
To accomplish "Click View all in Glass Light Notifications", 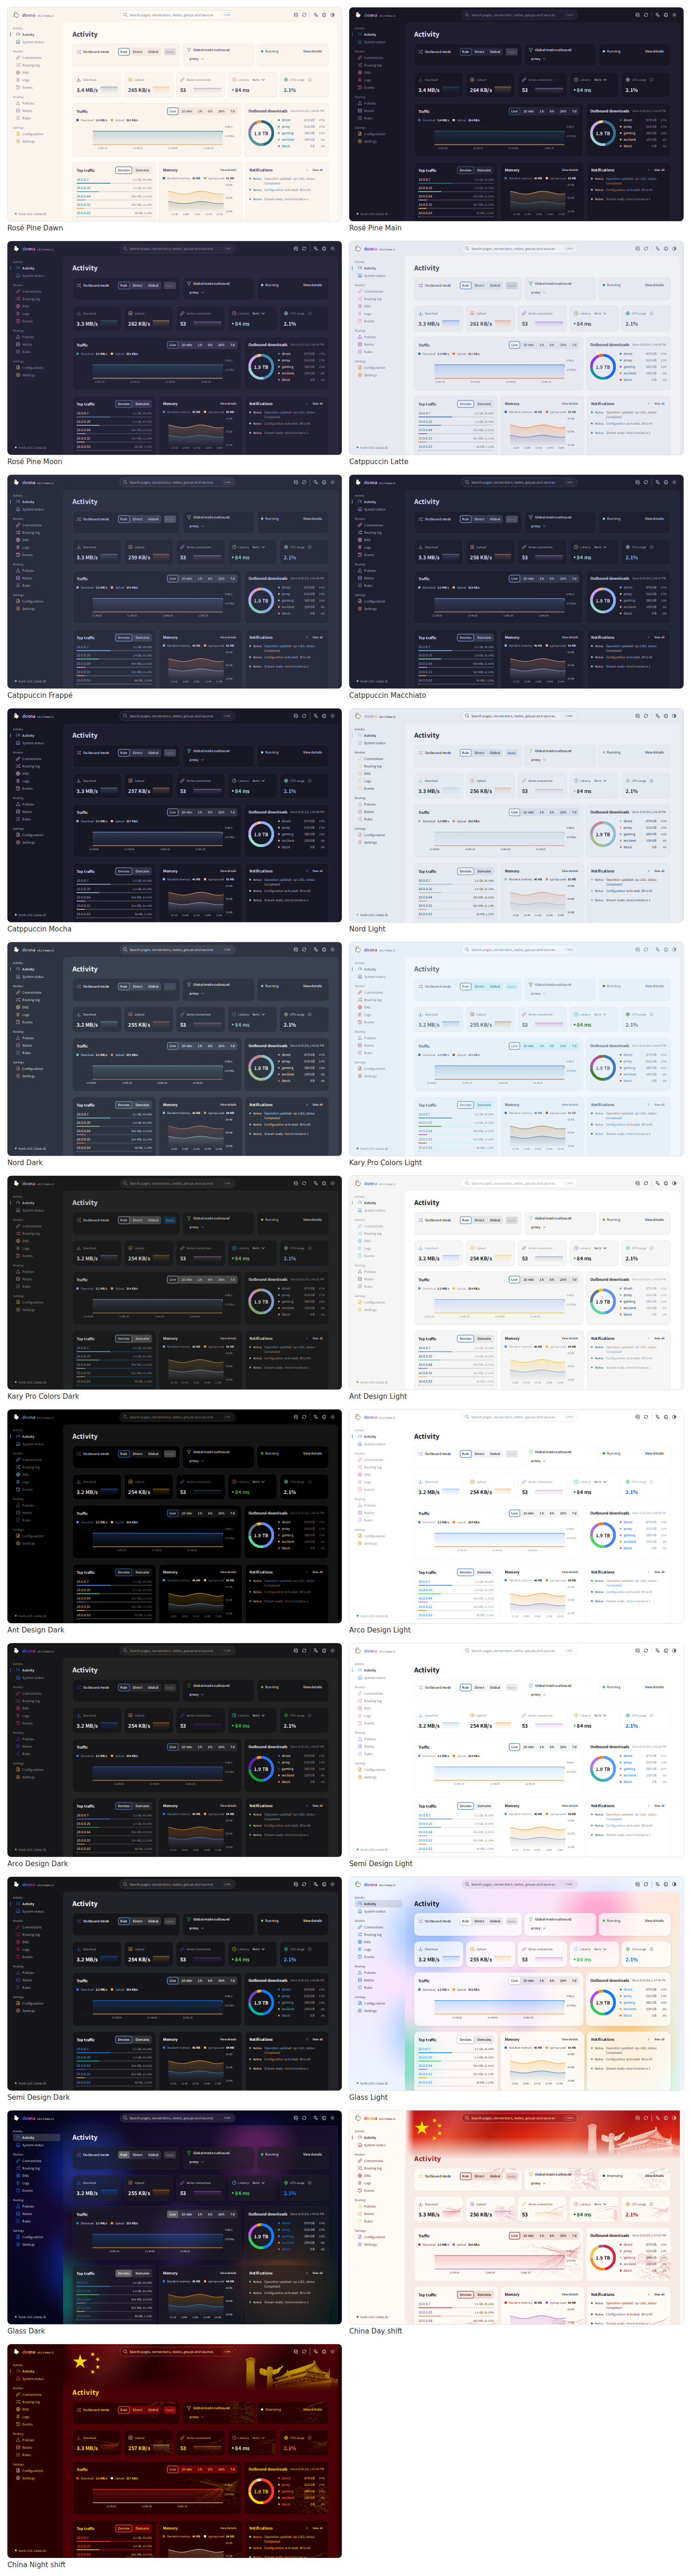I will coord(659,2039).
